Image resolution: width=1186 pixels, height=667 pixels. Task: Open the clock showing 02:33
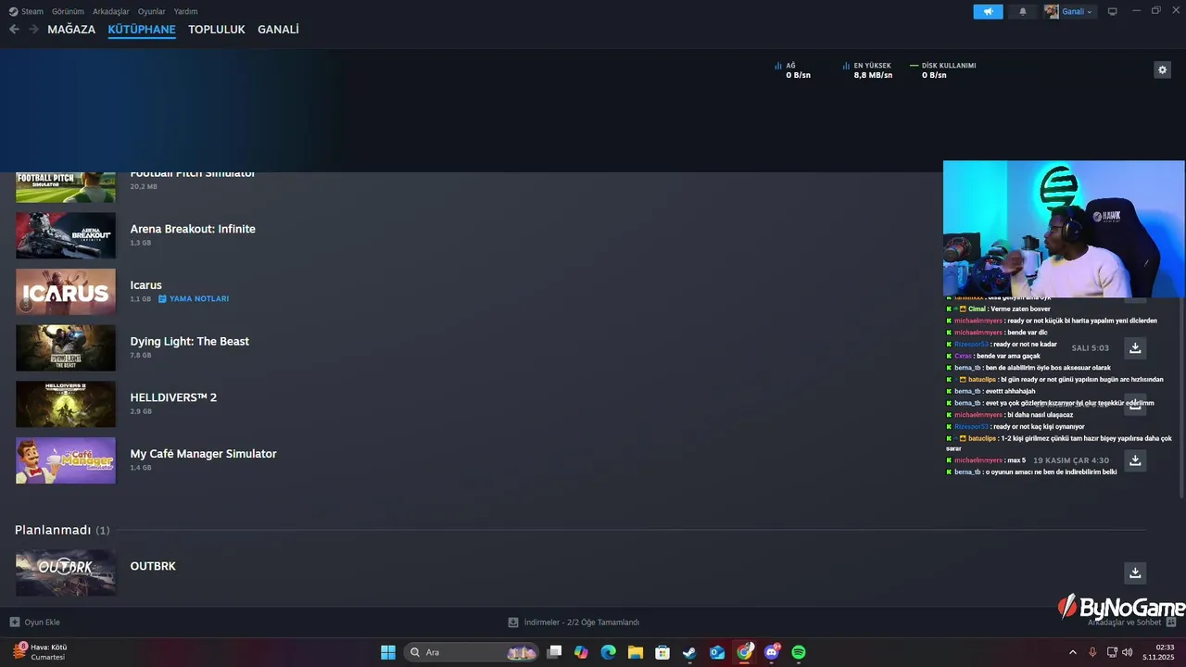click(x=1159, y=652)
